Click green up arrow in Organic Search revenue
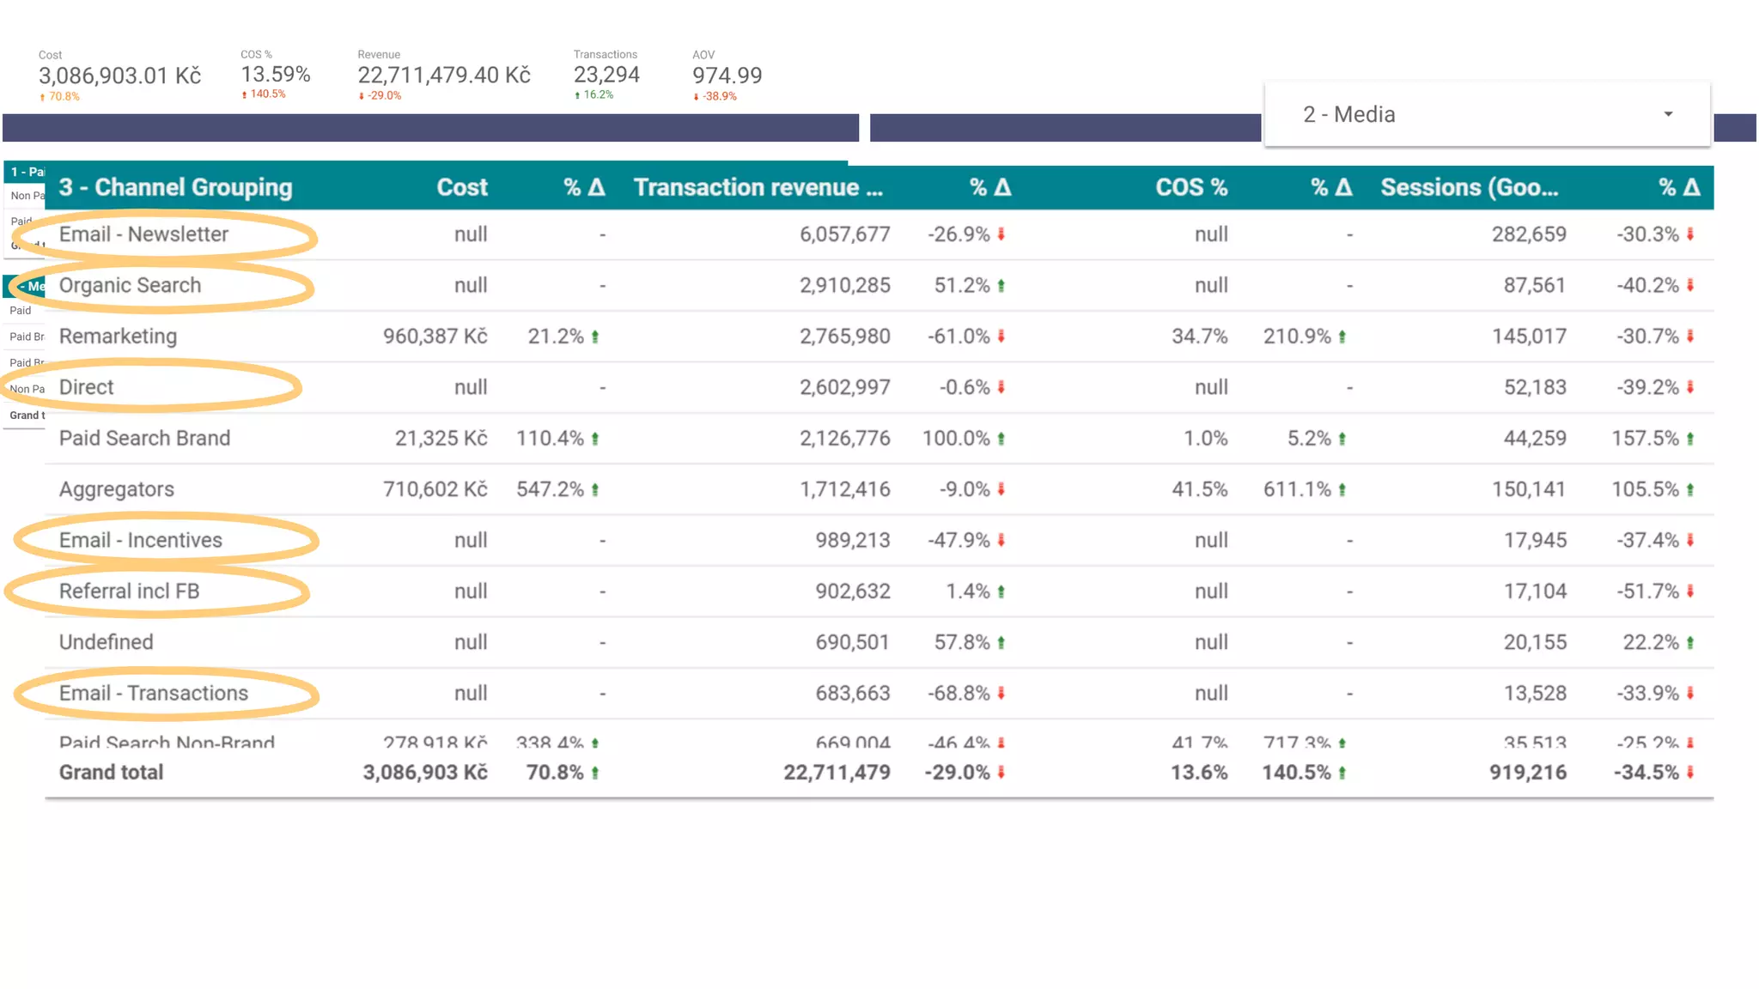The width and height of the screenshot is (1759, 989). pos(1001,285)
